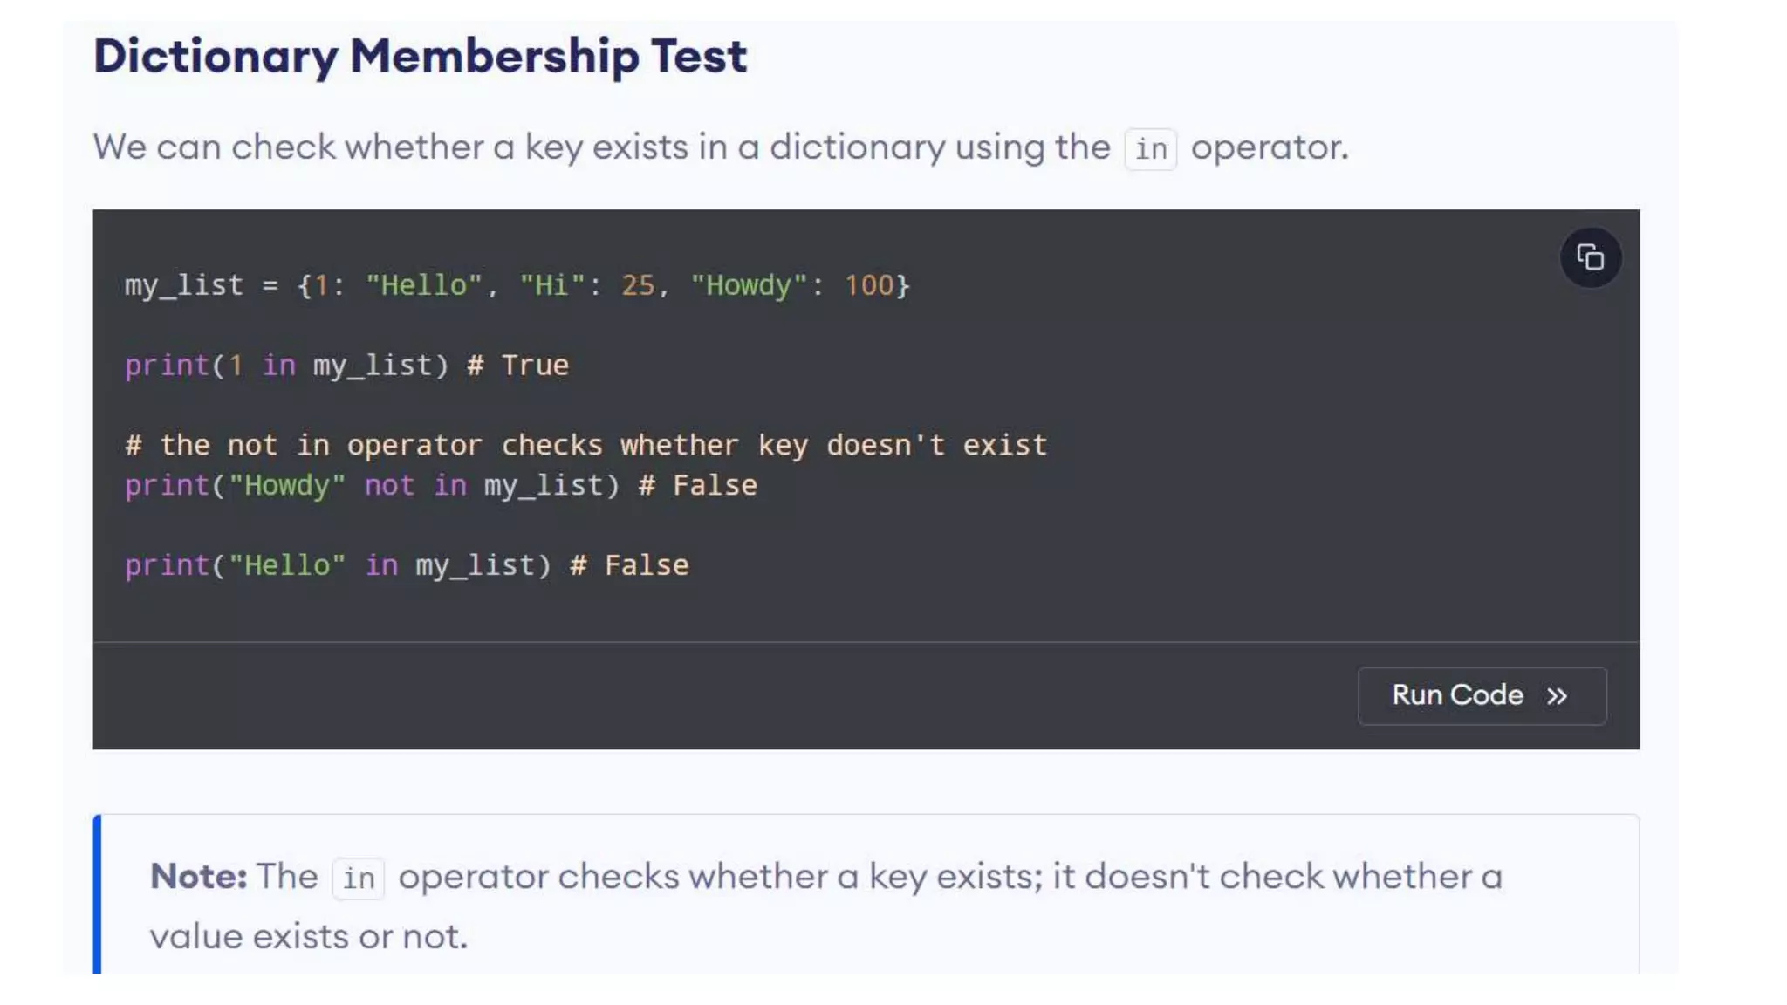Click the inline 'in' code in intro sentence

point(1150,149)
